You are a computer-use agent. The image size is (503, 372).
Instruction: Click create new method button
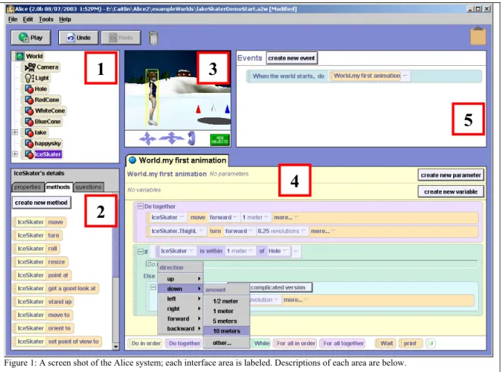42,203
